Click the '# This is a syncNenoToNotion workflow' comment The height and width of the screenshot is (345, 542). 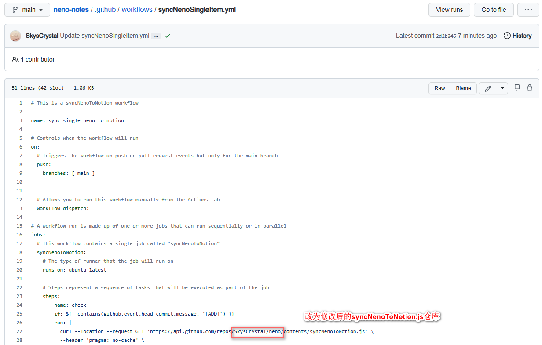[x=84, y=103]
